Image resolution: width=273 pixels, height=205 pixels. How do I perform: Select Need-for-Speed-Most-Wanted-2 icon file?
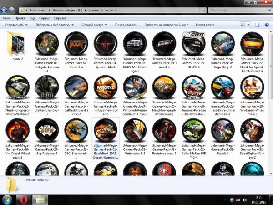[17, 95]
